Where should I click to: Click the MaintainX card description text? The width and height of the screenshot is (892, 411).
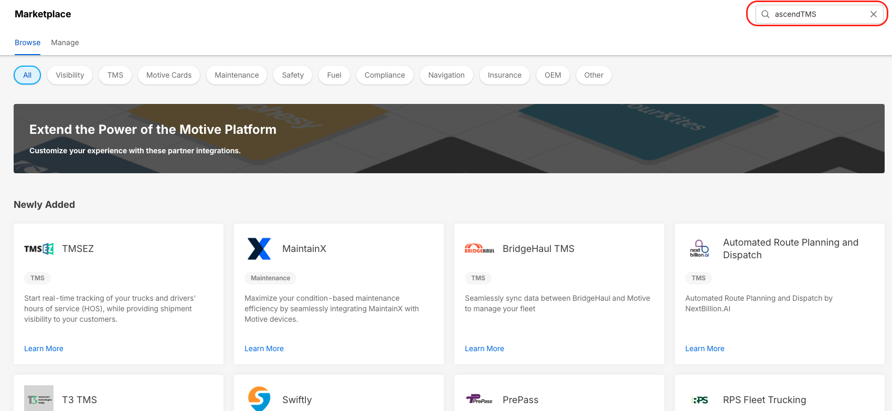(x=332, y=309)
